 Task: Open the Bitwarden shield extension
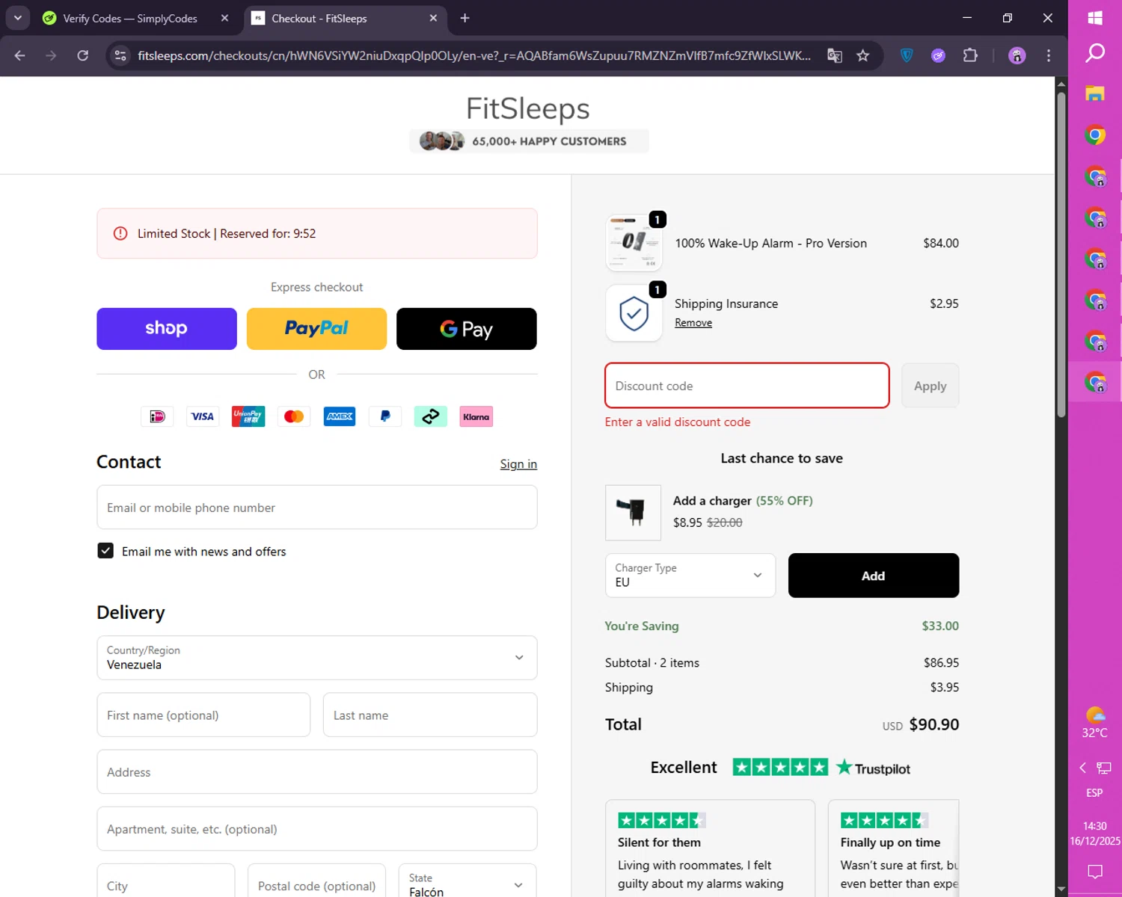907,55
